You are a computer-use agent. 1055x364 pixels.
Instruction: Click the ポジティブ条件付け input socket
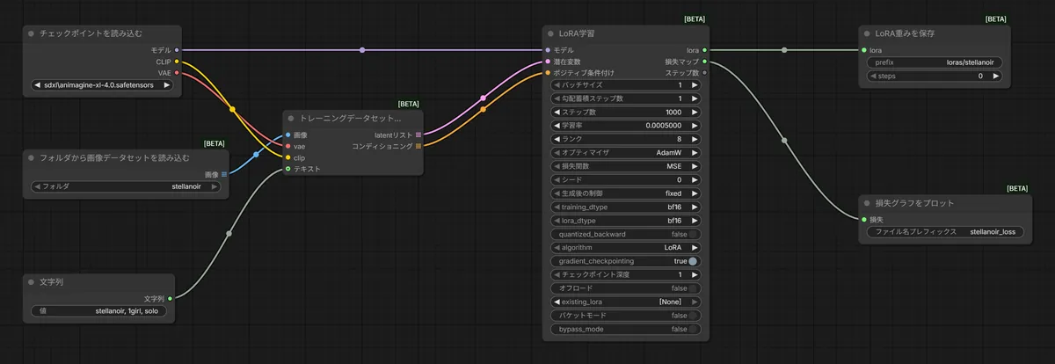click(548, 73)
